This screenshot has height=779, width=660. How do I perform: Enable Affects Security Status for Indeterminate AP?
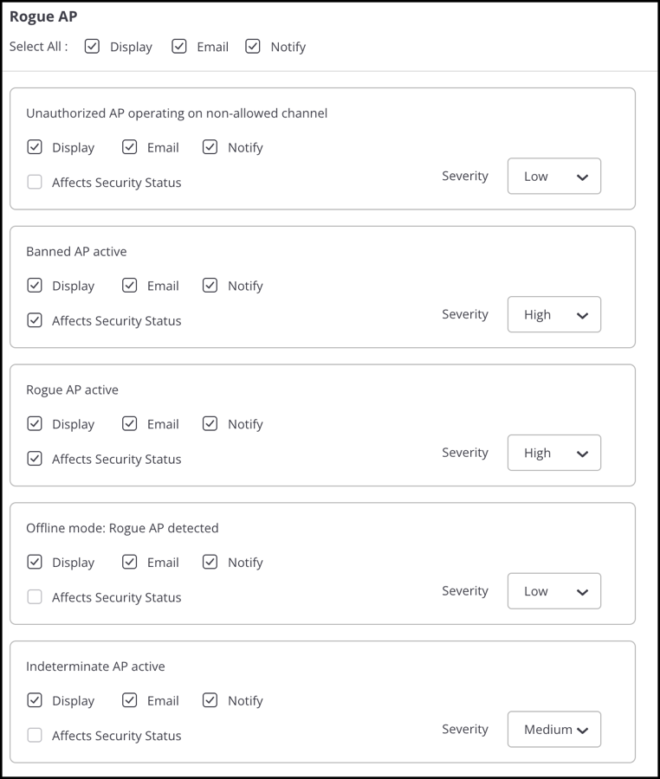click(35, 735)
